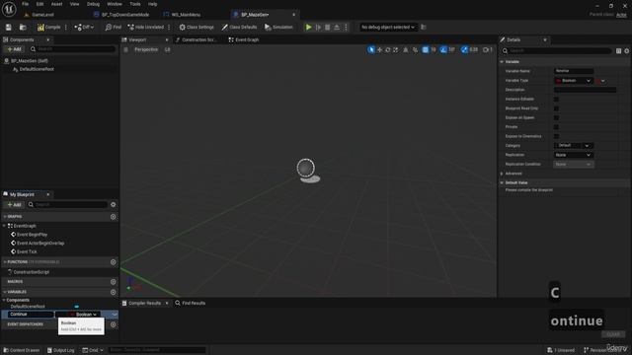Screen dimensions: 632x355
Task: Open the Compile options three-dot menu
Action: (x=66, y=28)
